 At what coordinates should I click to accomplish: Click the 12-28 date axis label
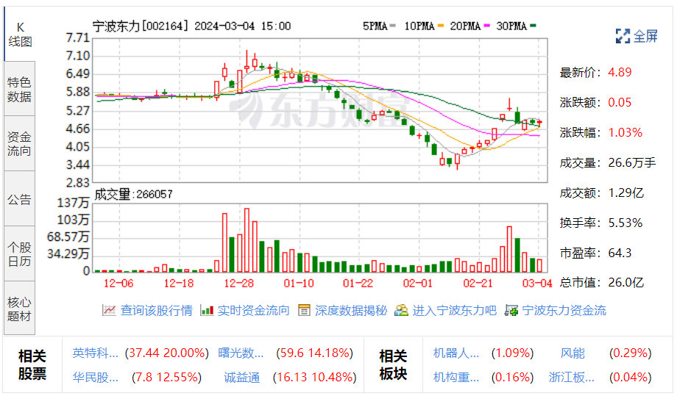(x=238, y=283)
